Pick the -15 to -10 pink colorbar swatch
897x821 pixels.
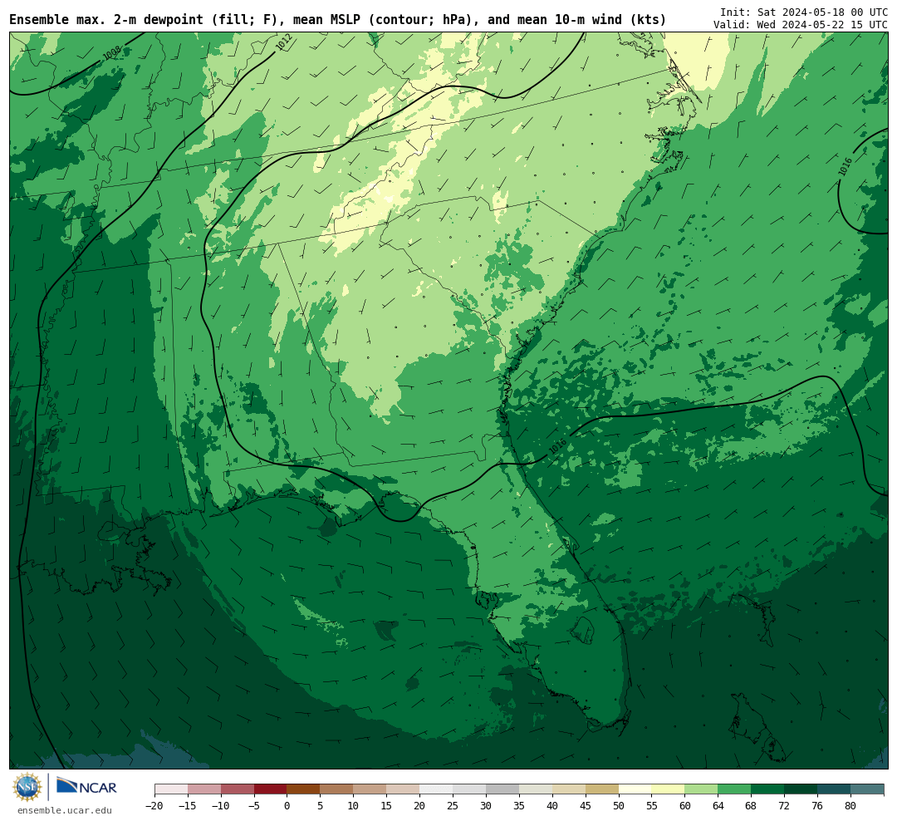click(x=204, y=789)
